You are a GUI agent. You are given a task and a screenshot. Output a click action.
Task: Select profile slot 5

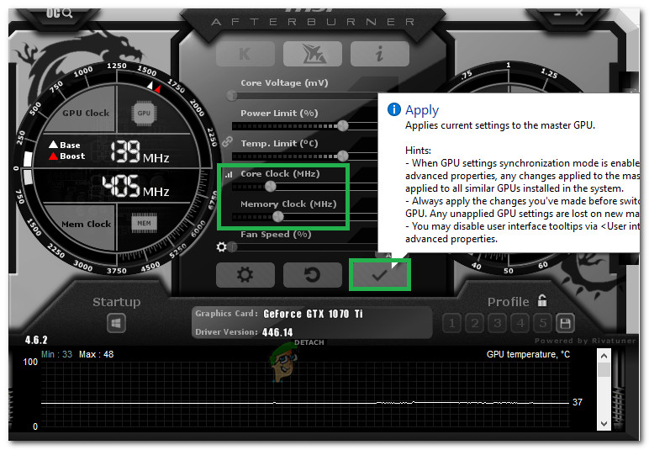(x=542, y=323)
